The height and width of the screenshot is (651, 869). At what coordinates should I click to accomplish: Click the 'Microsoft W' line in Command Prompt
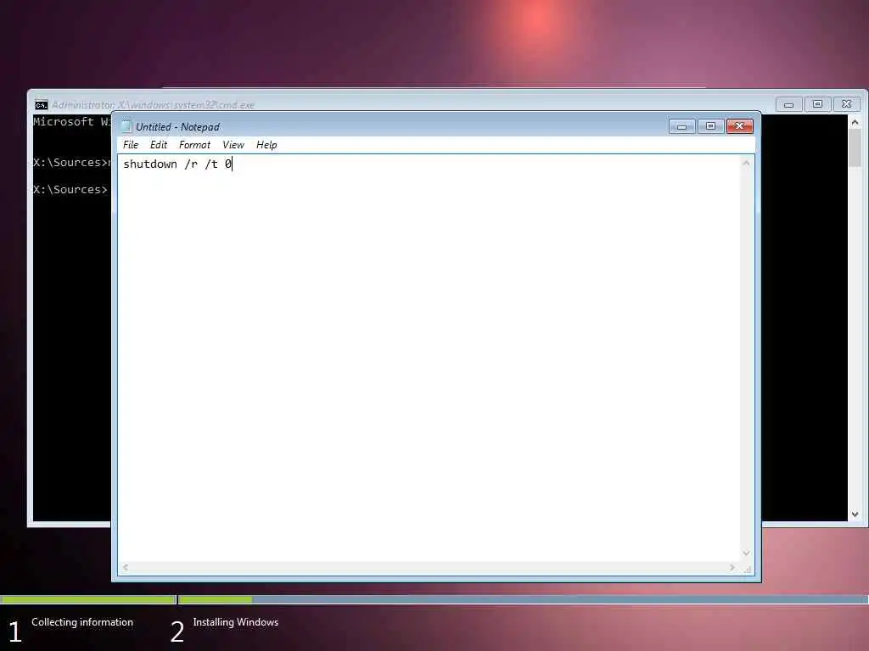[71, 122]
